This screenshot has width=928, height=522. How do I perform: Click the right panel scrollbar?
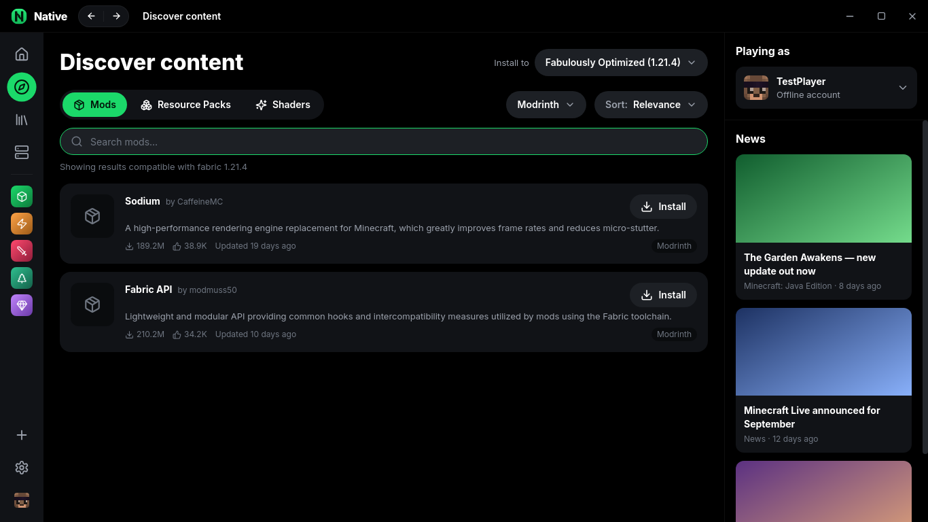coord(925,287)
